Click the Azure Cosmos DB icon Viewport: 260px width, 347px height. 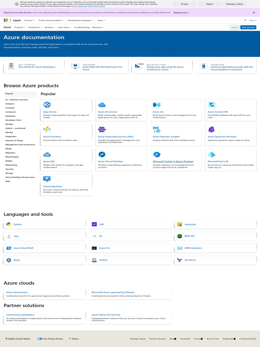point(212,105)
